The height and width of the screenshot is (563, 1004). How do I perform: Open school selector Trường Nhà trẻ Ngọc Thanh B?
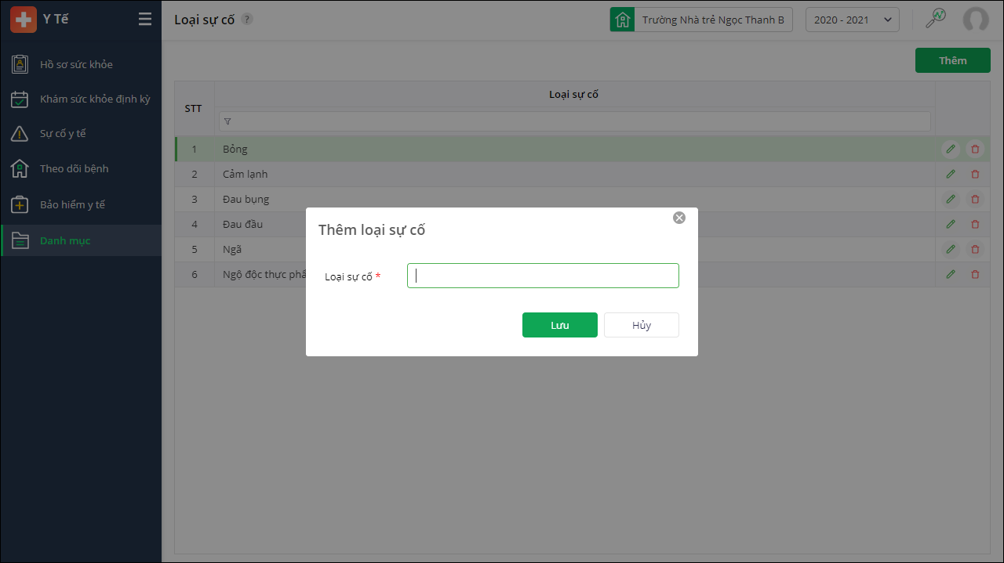(702, 20)
